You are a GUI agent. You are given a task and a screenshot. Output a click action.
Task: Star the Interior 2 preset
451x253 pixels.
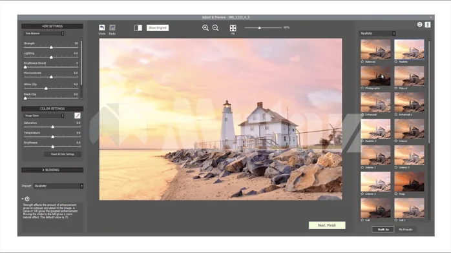click(362, 167)
